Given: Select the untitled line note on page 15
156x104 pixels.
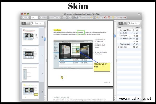Looking at the screenshot, I should (129, 41).
